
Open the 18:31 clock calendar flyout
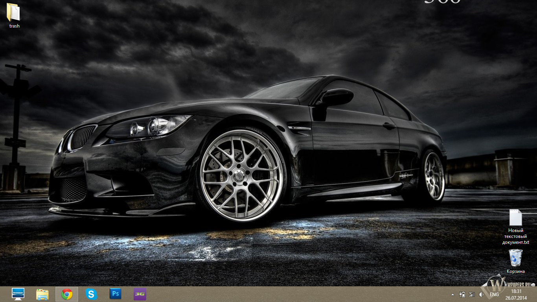pyautogui.click(x=516, y=294)
